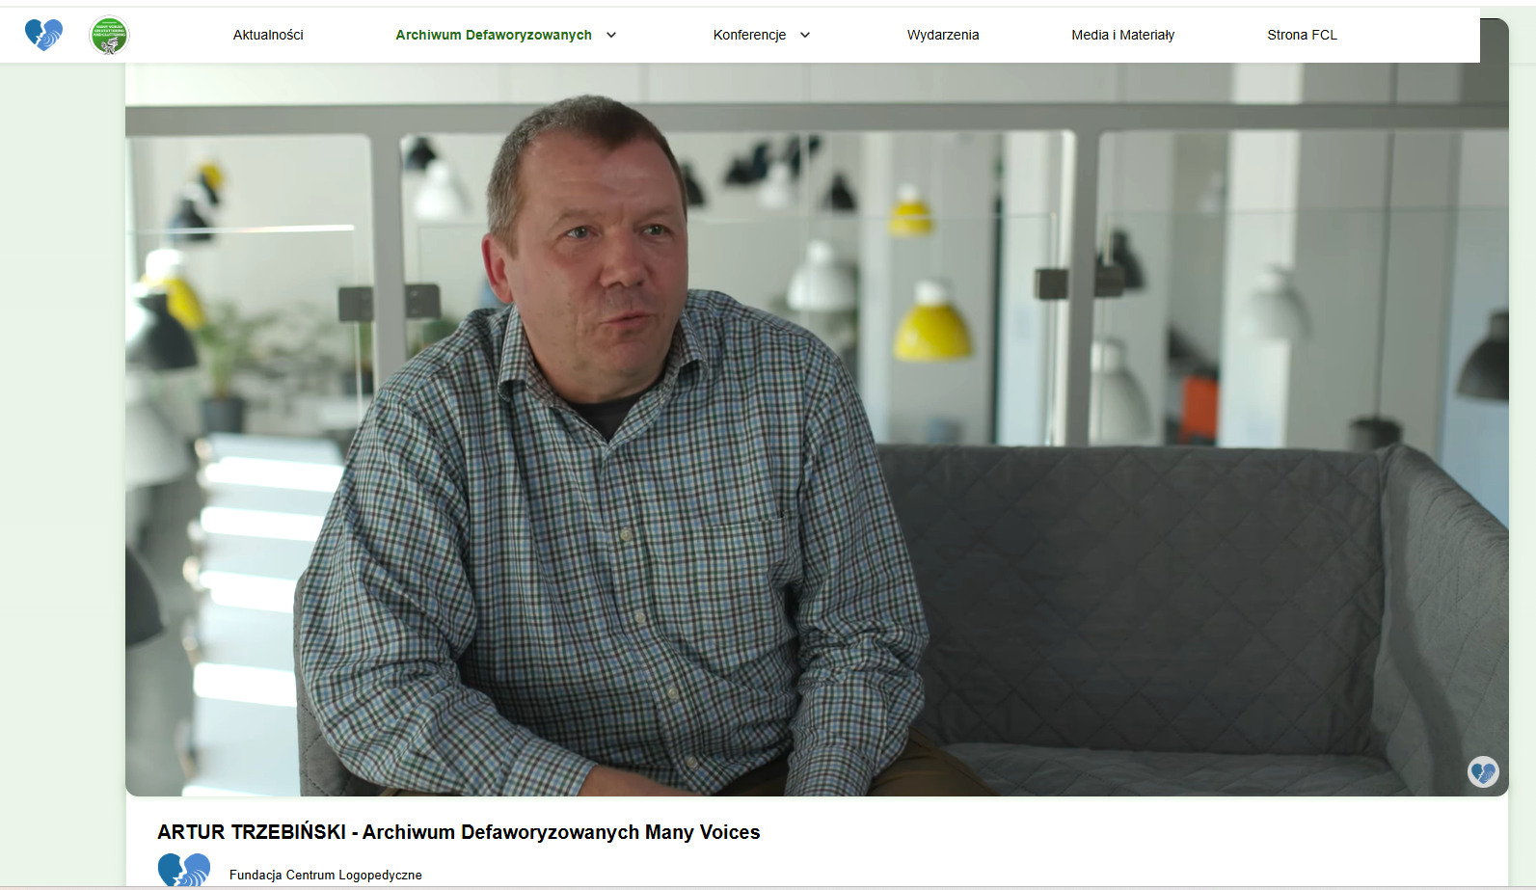
Task: Open Archiwum Defaworyzowanych menu item
Action: coord(494,35)
